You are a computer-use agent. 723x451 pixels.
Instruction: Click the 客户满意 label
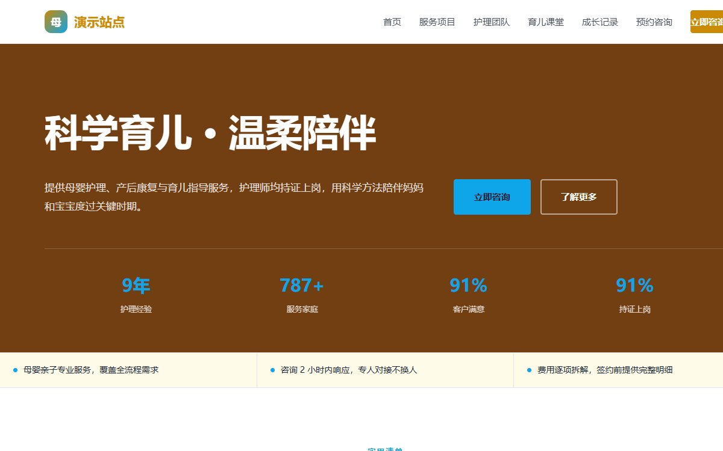coord(468,309)
